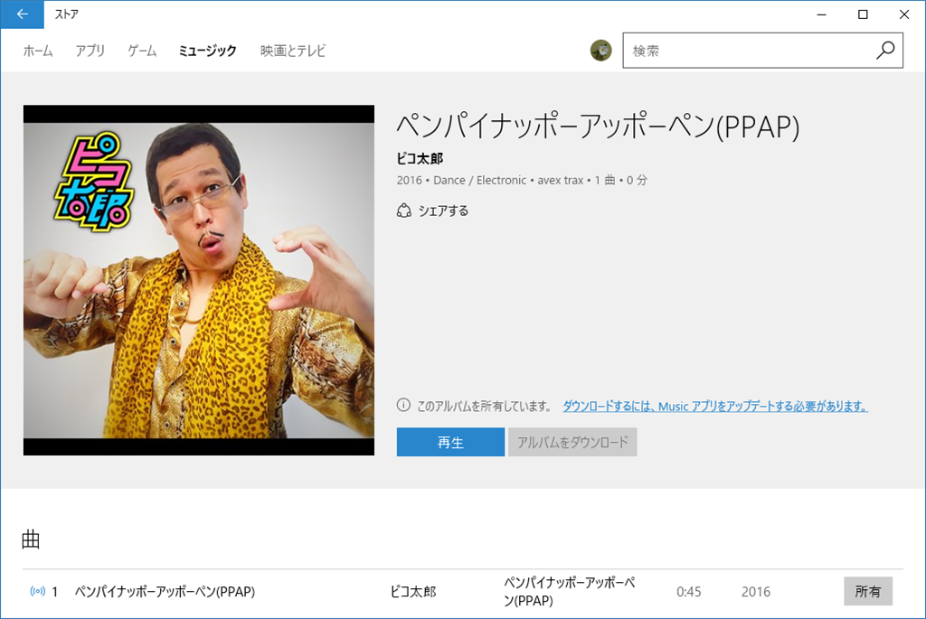
Task: Open the user account avatar
Action: tap(600, 51)
